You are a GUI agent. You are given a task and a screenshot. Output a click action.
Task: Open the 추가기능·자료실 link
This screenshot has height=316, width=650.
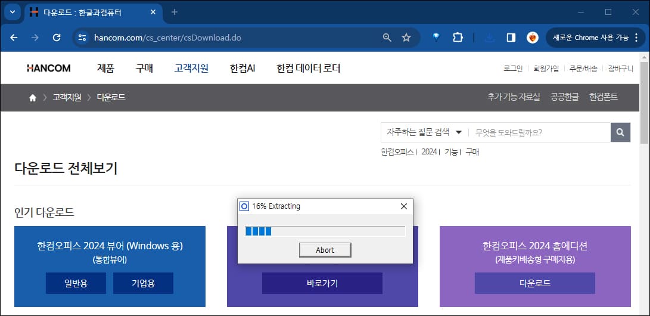pyautogui.click(x=514, y=97)
